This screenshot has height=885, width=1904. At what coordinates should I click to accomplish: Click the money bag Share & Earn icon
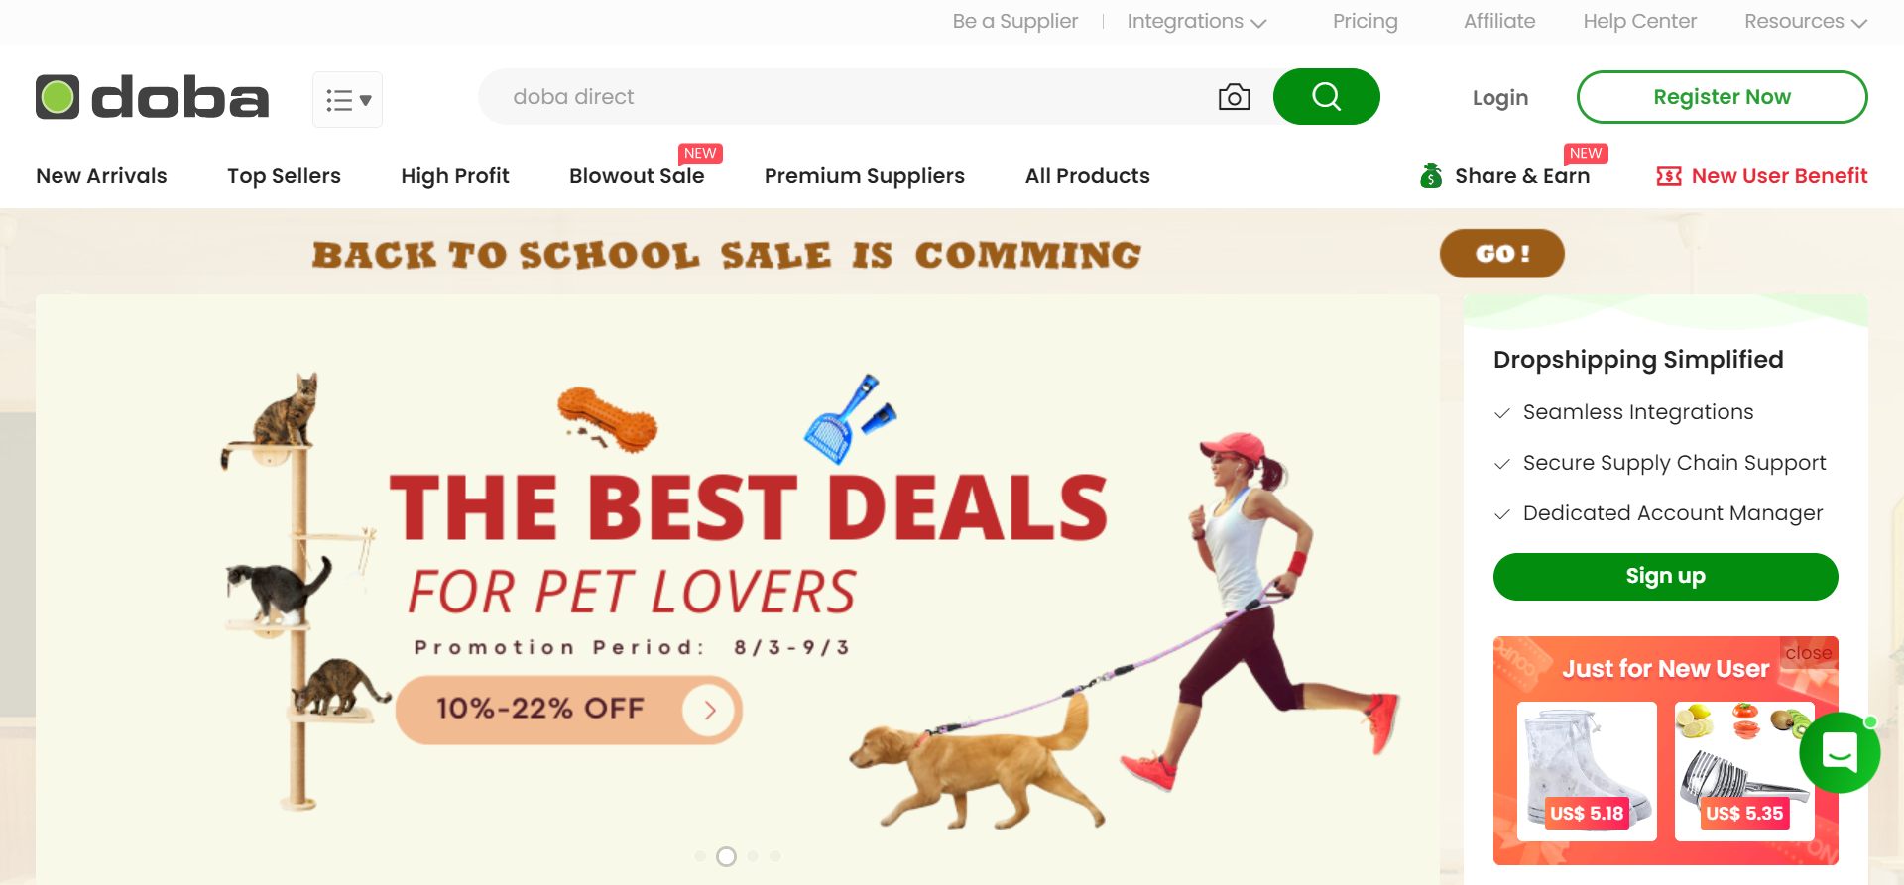click(1430, 176)
